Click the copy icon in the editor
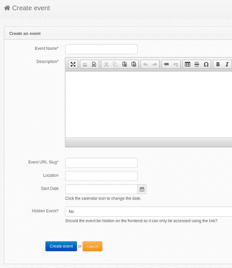 pos(115,64)
